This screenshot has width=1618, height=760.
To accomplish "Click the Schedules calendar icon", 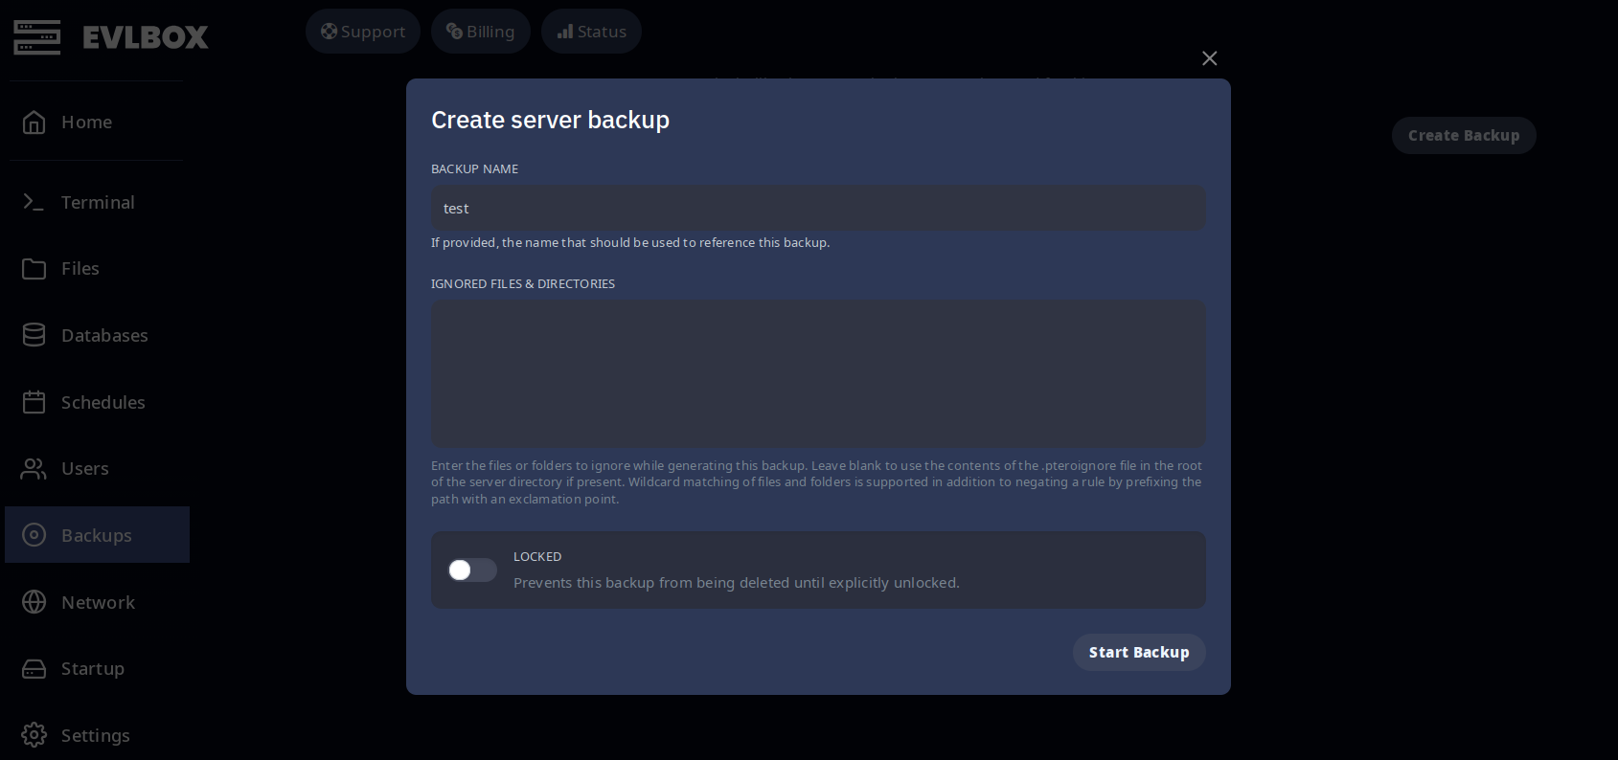I will [x=34, y=402].
